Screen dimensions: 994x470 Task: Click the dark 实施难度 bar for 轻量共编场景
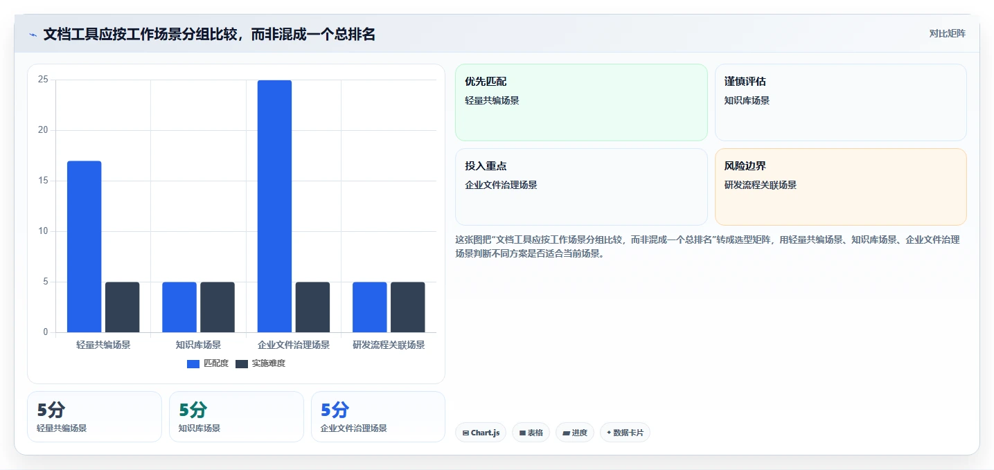click(123, 307)
